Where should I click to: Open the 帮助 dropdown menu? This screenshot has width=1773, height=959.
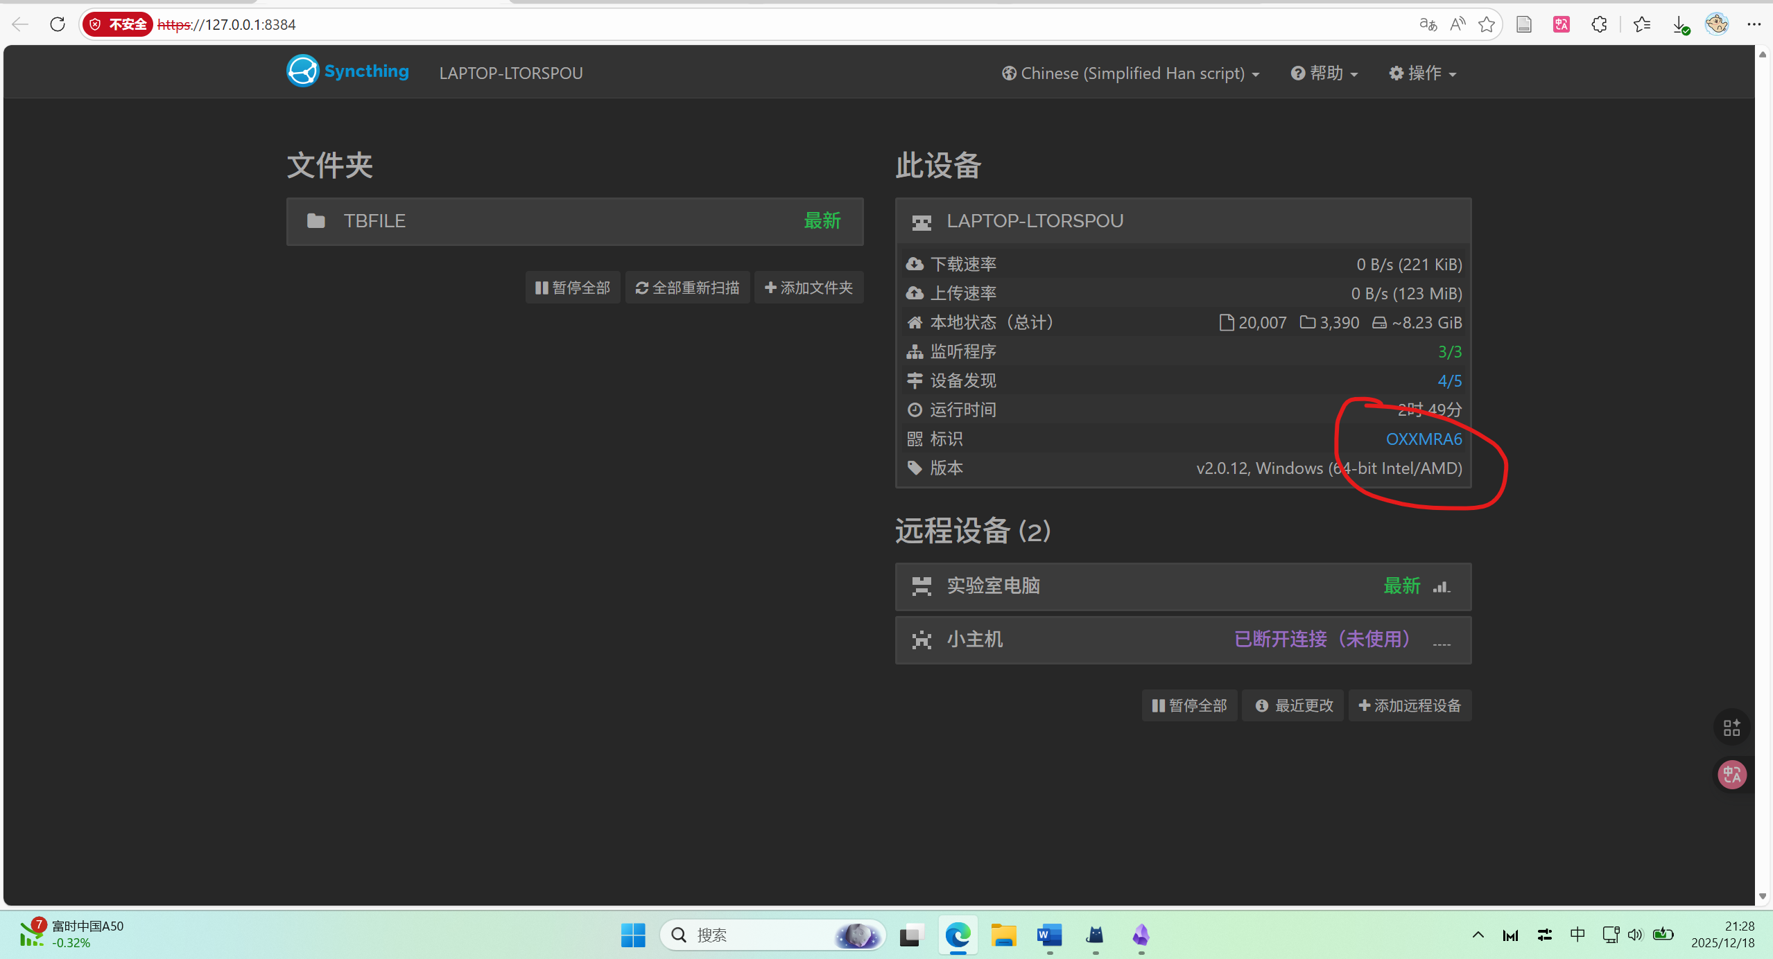point(1324,73)
